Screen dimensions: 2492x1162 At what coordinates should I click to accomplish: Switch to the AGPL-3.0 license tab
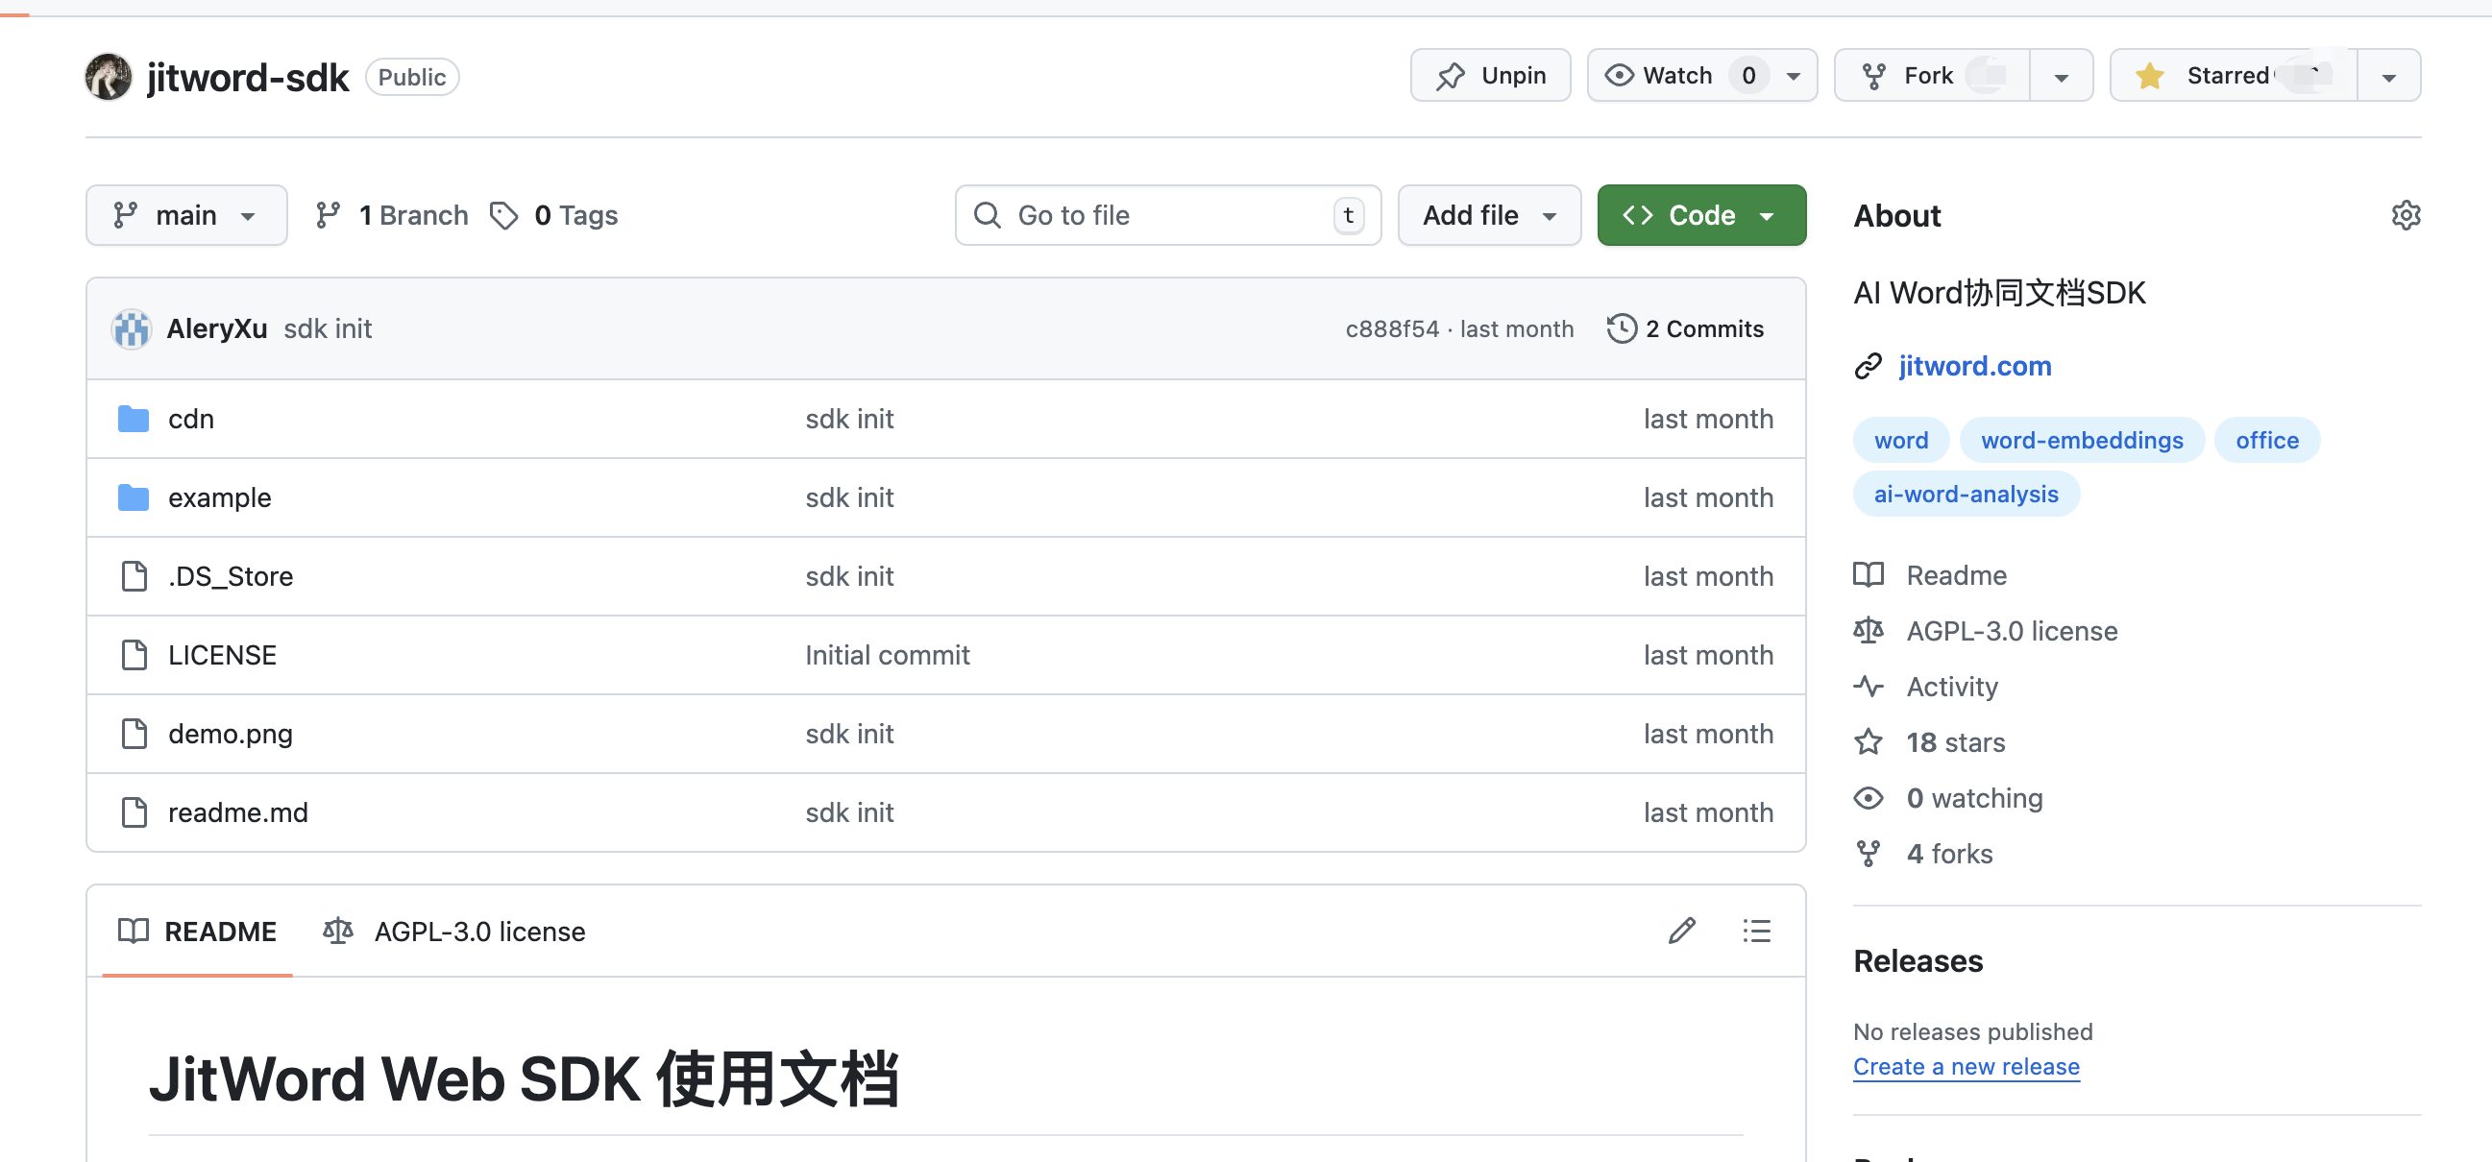pyautogui.click(x=453, y=931)
